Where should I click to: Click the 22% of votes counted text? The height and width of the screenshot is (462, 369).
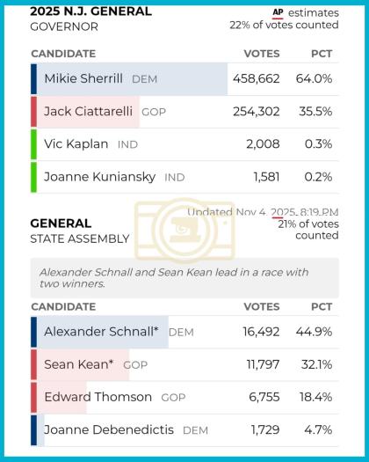(x=284, y=25)
